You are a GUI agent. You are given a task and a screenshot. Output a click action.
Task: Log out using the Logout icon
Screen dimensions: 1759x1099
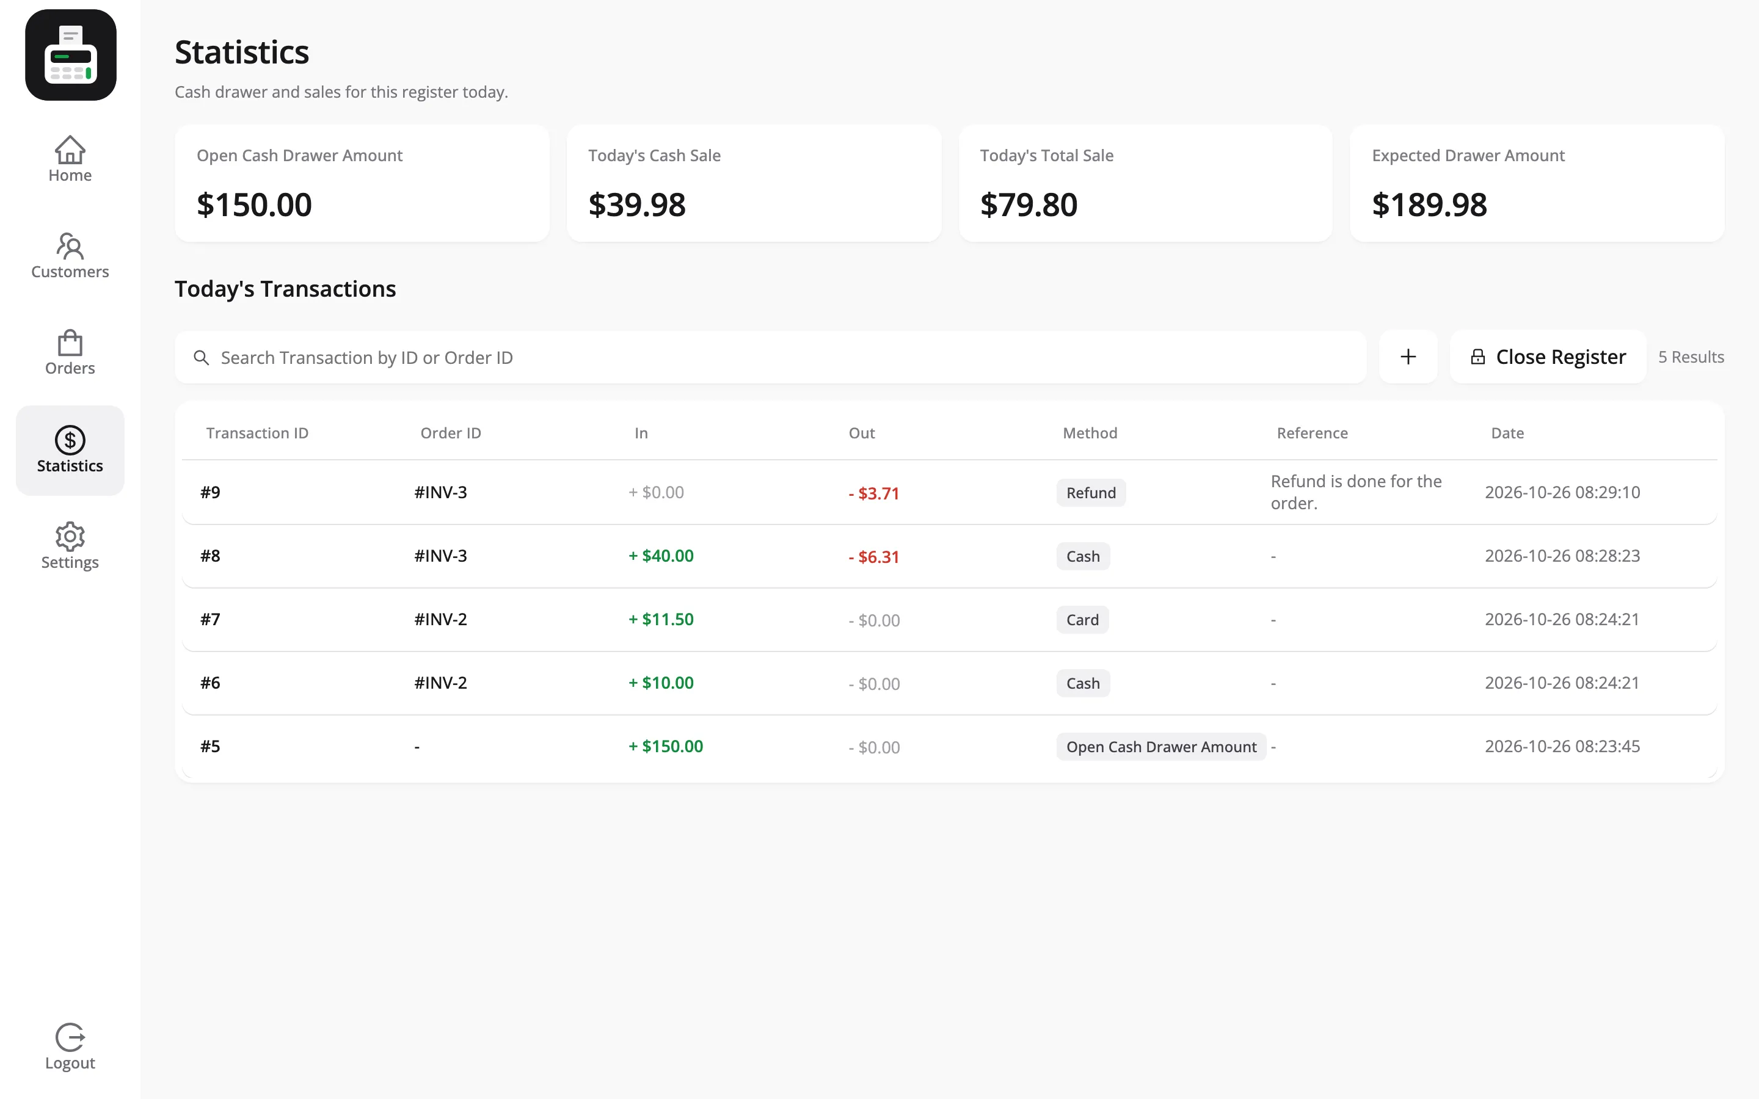(x=70, y=1046)
